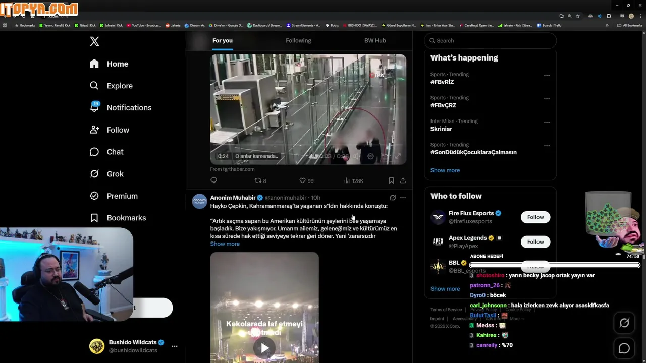
Task: Open Grok from the left sidebar
Action: 106,174
